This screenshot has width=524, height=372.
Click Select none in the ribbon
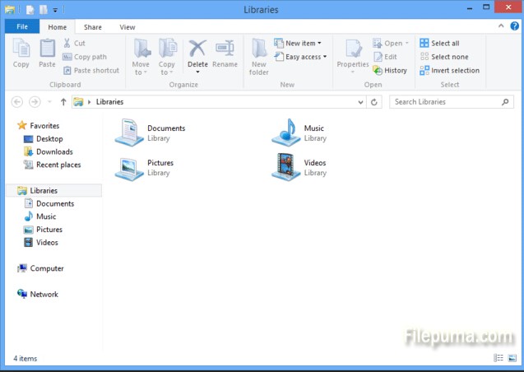click(x=443, y=57)
